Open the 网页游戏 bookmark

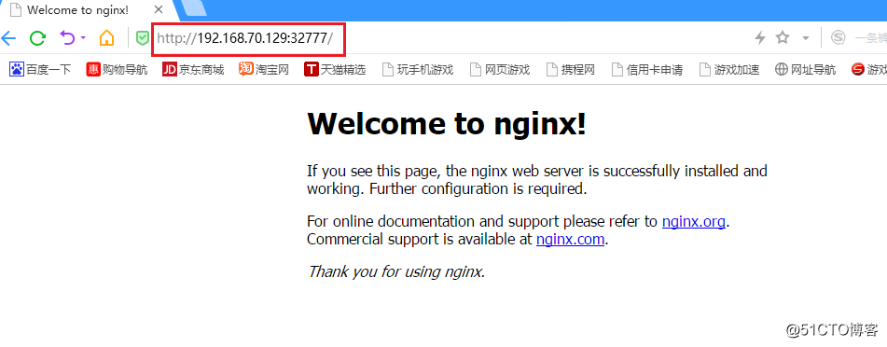point(500,70)
